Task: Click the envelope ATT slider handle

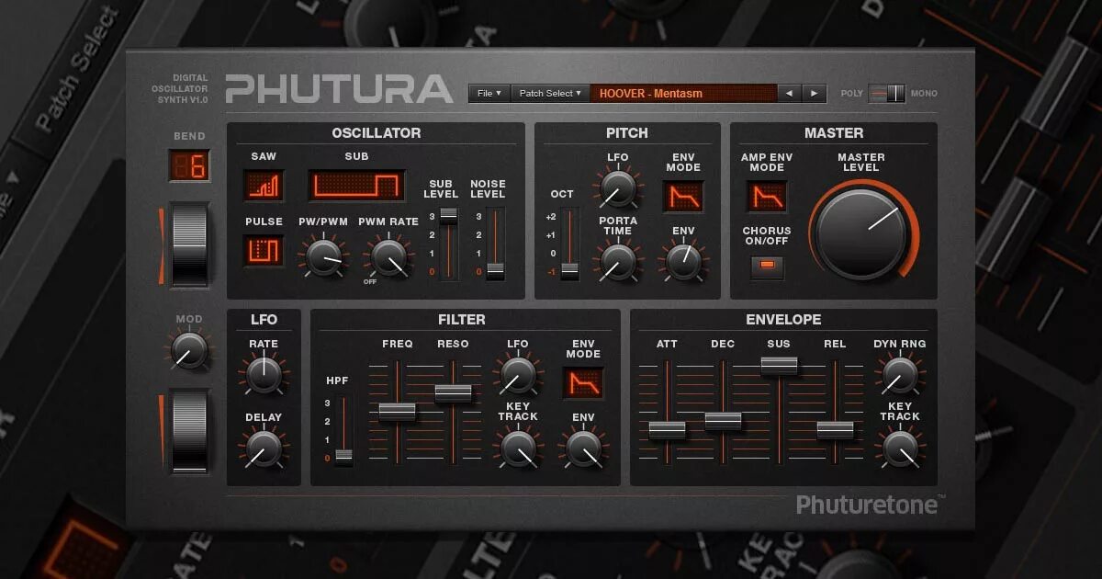Action: [668, 429]
